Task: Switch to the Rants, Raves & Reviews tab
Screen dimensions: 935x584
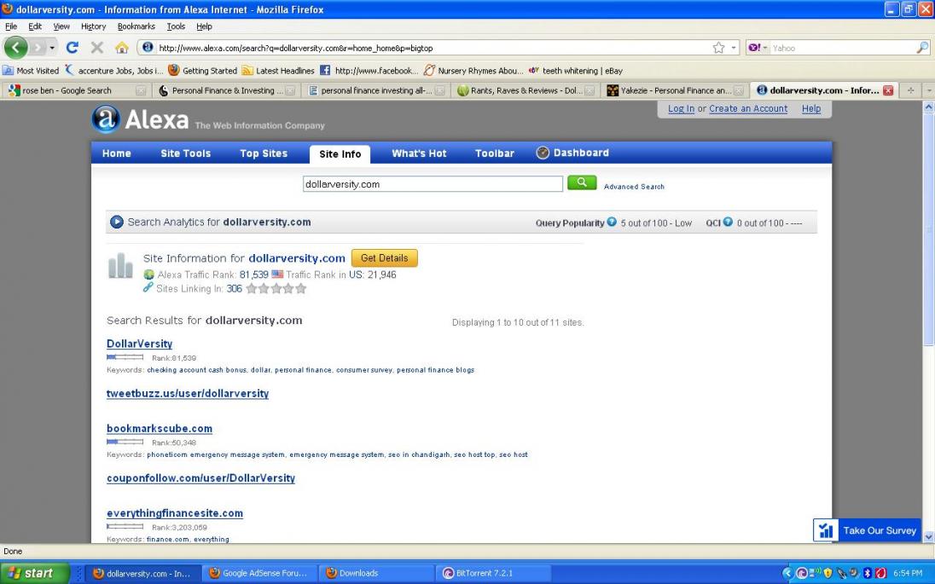Action: pos(526,90)
